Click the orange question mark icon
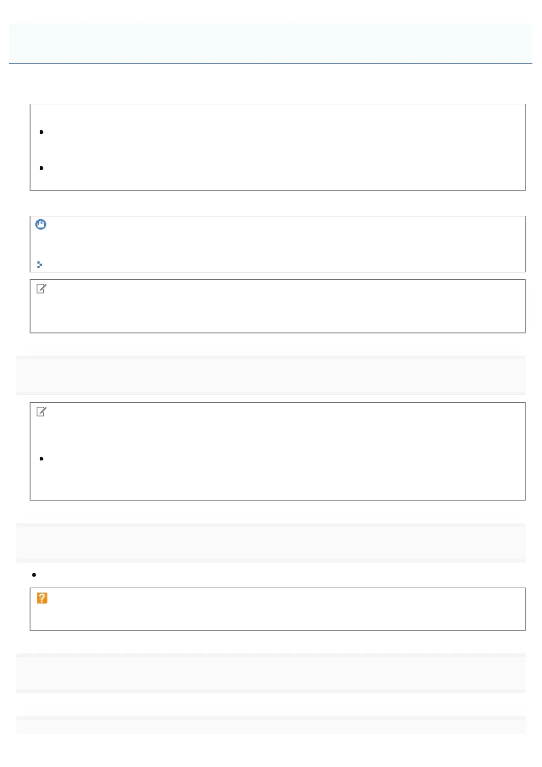 pos(42,598)
